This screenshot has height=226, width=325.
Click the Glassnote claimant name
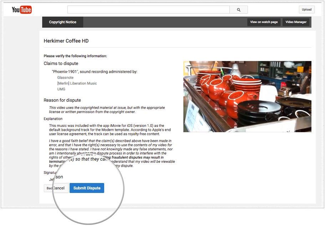coord(65,77)
